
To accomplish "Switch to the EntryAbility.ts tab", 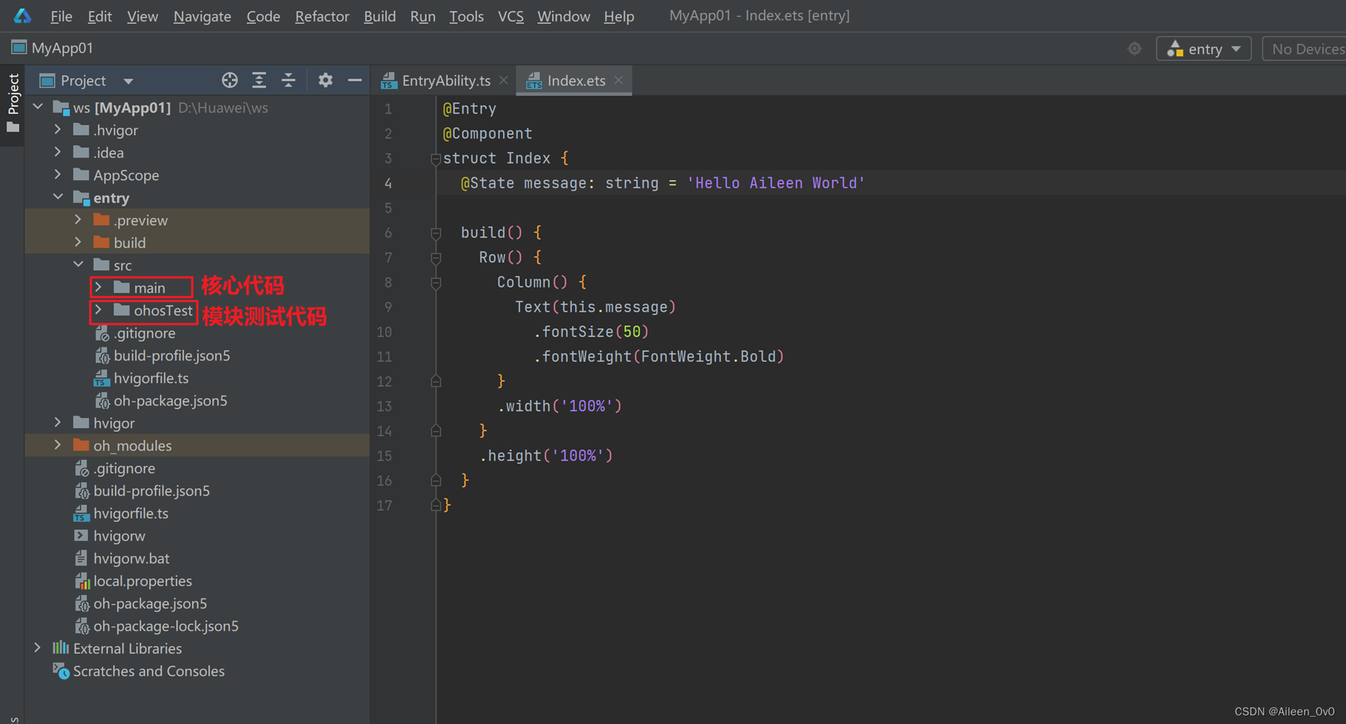I will click(x=444, y=81).
